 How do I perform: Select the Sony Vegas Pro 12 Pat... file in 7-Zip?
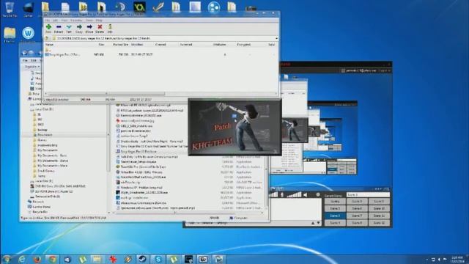(62, 54)
